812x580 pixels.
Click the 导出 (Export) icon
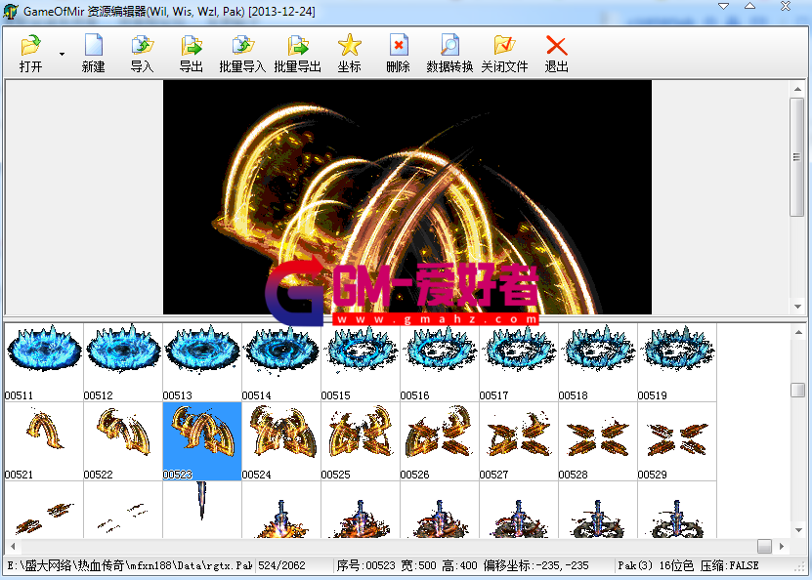192,46
